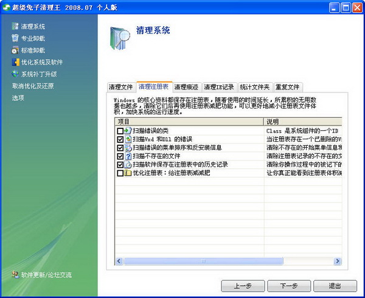Click the 优化系统及软件 sidebar icon
The height and width of the screenshot is (298, 365).
pos(16,62)
